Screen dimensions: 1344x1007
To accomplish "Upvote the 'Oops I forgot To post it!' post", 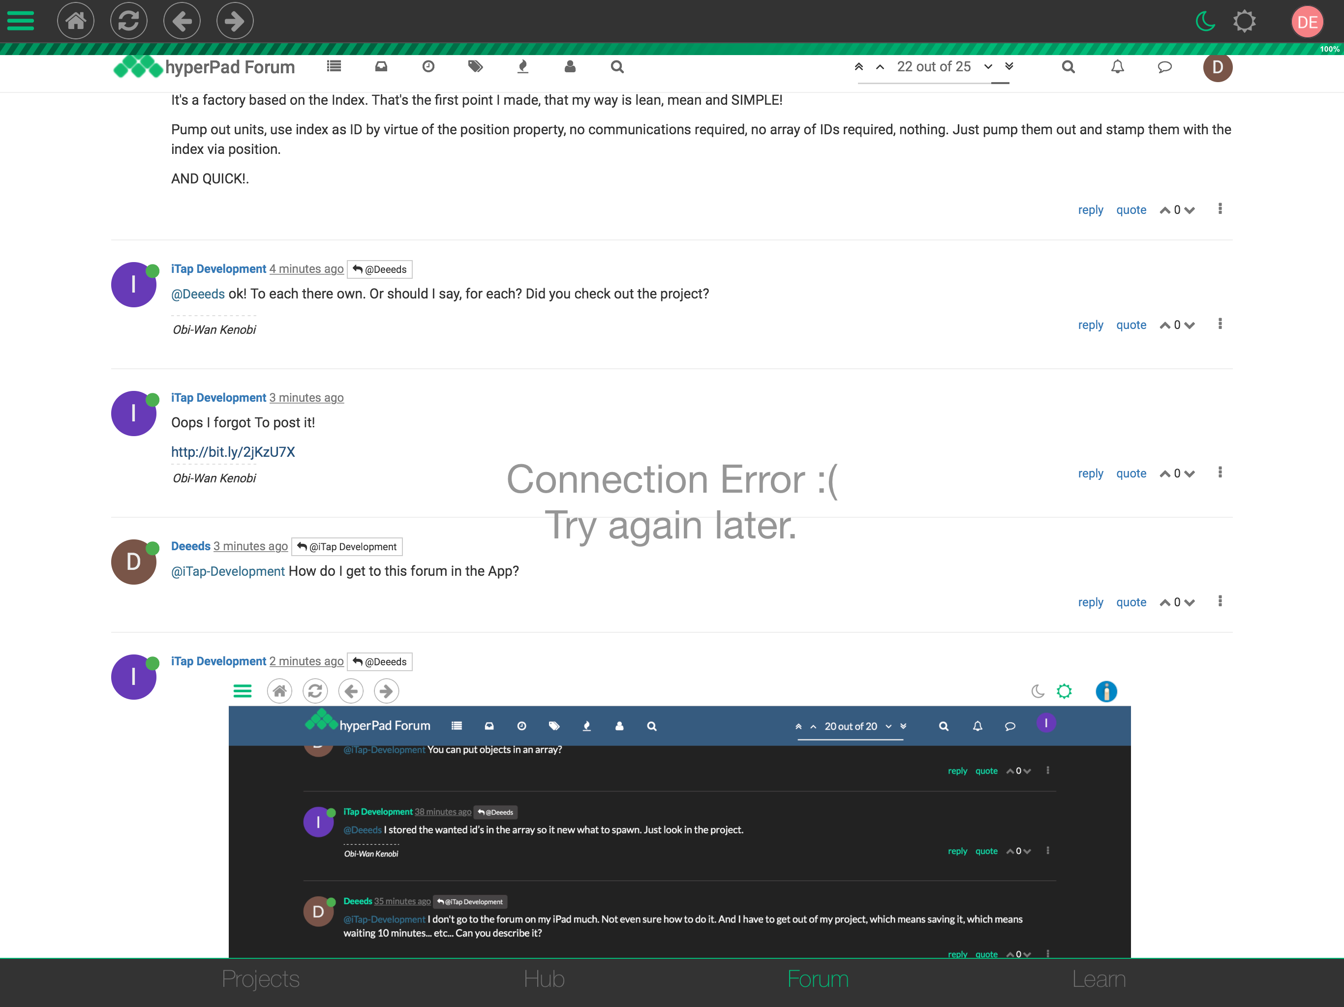I will pos(1165,474).
